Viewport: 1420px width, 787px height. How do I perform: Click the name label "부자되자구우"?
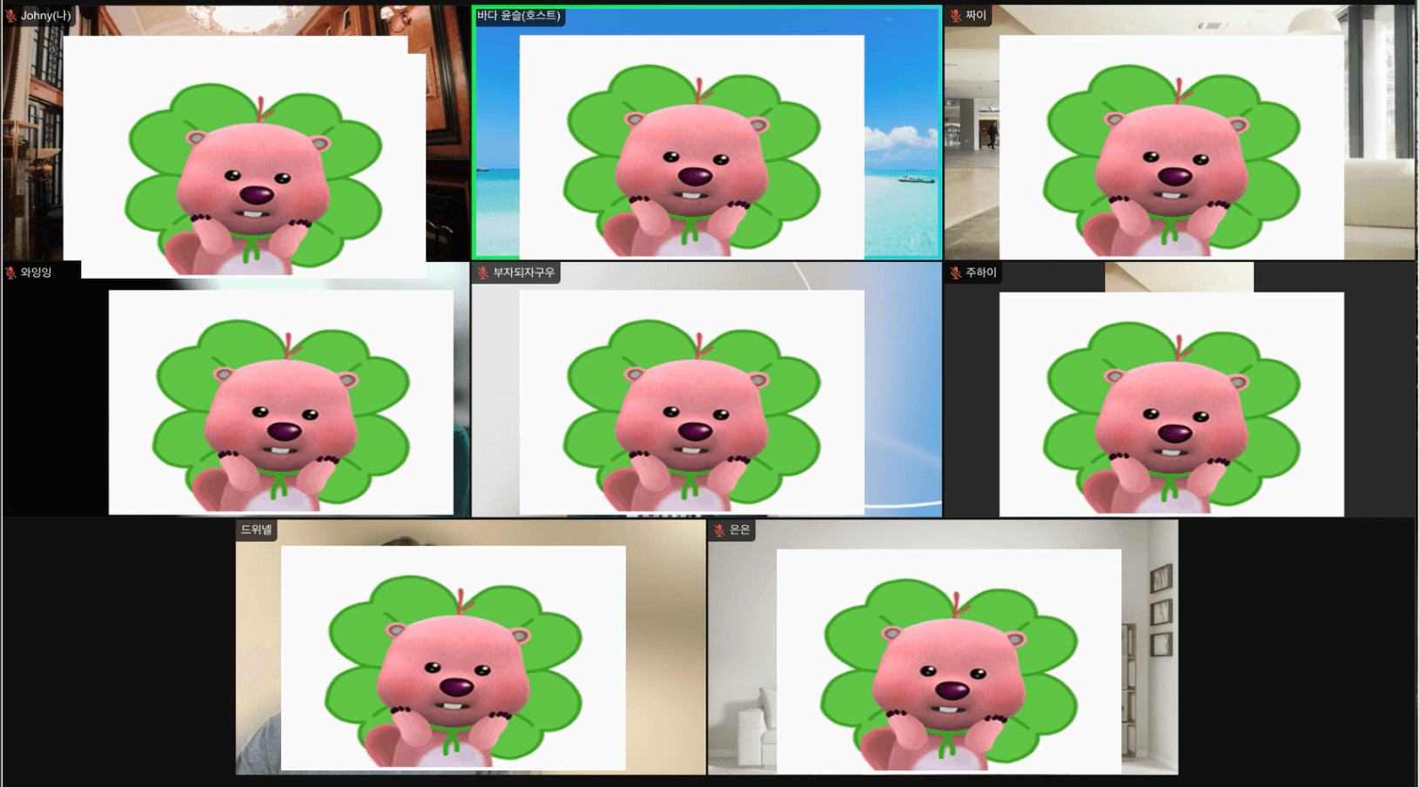tap(524, 272)
